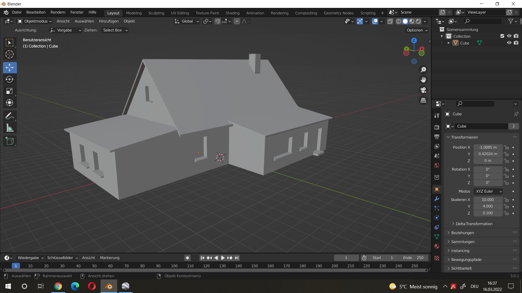This screenshot has width=522, height=293.
Task: Click the Ende 250 frame field
Action: 413,258
